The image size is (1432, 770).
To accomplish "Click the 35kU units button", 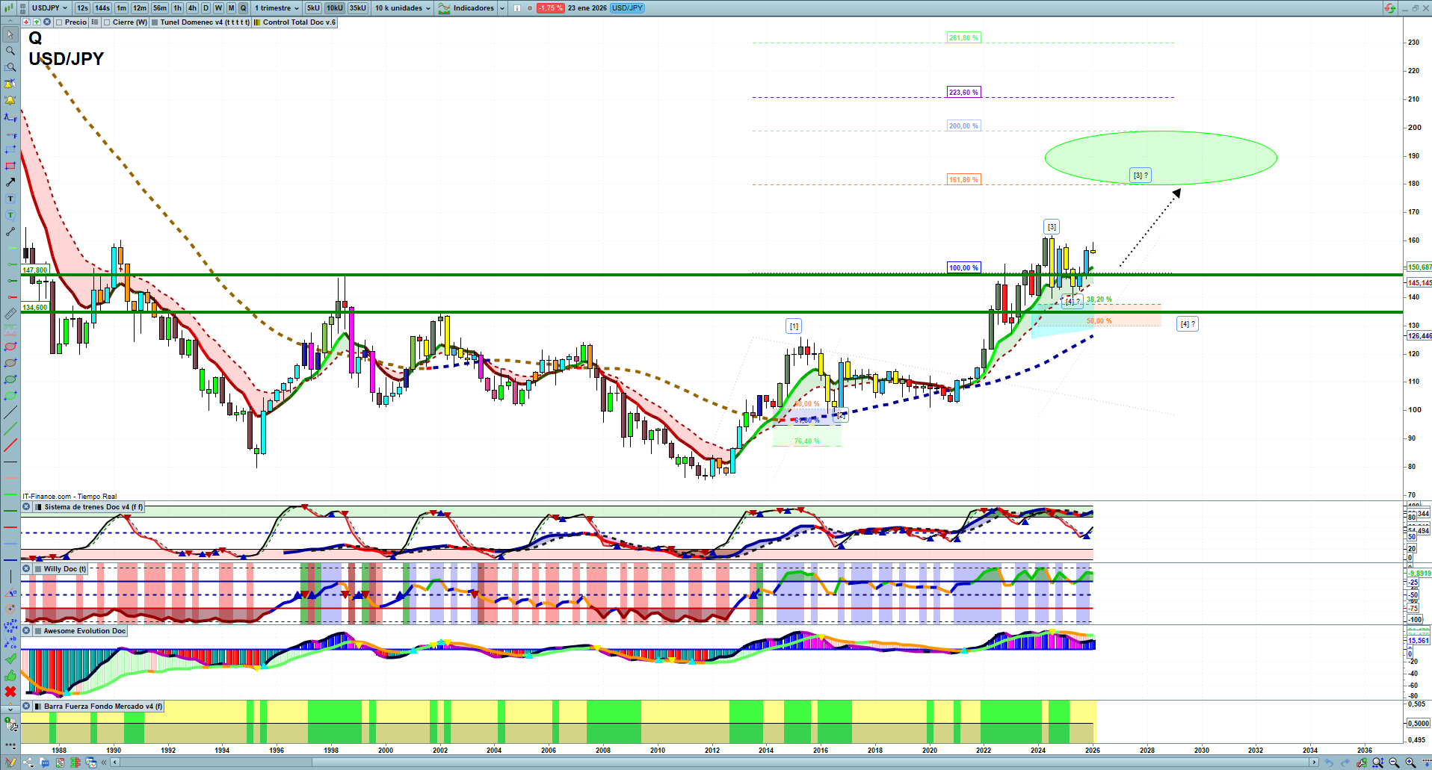I will 358,8.
